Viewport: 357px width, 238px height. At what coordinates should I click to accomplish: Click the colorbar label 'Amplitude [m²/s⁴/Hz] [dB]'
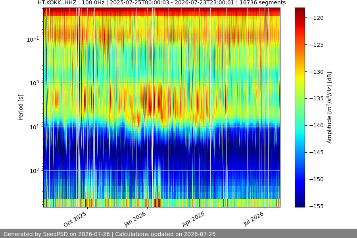click(330, 107)
